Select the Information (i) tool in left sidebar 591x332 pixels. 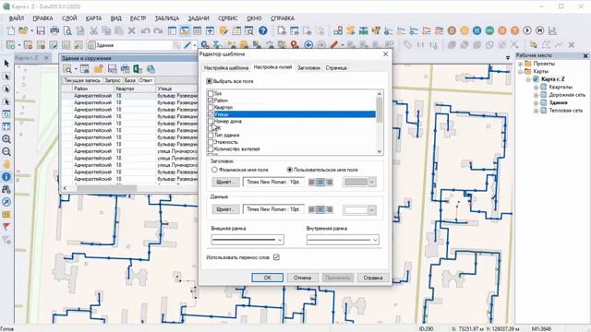click(6, 177)
